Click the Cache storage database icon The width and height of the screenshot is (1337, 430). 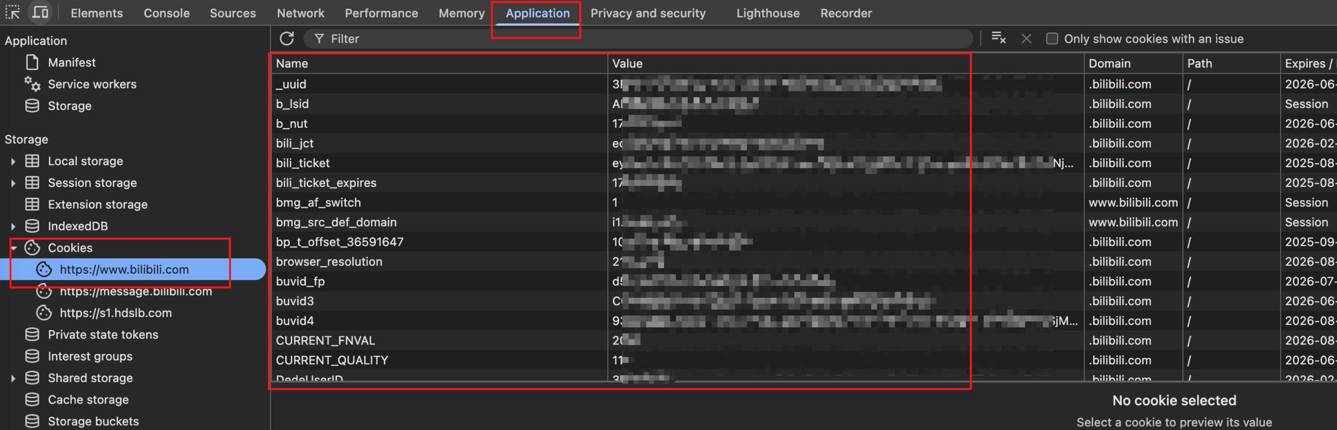point(32,400)
